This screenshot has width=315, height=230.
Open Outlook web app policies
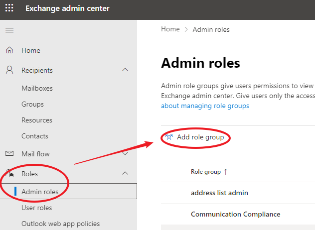(x=60, y=224)
